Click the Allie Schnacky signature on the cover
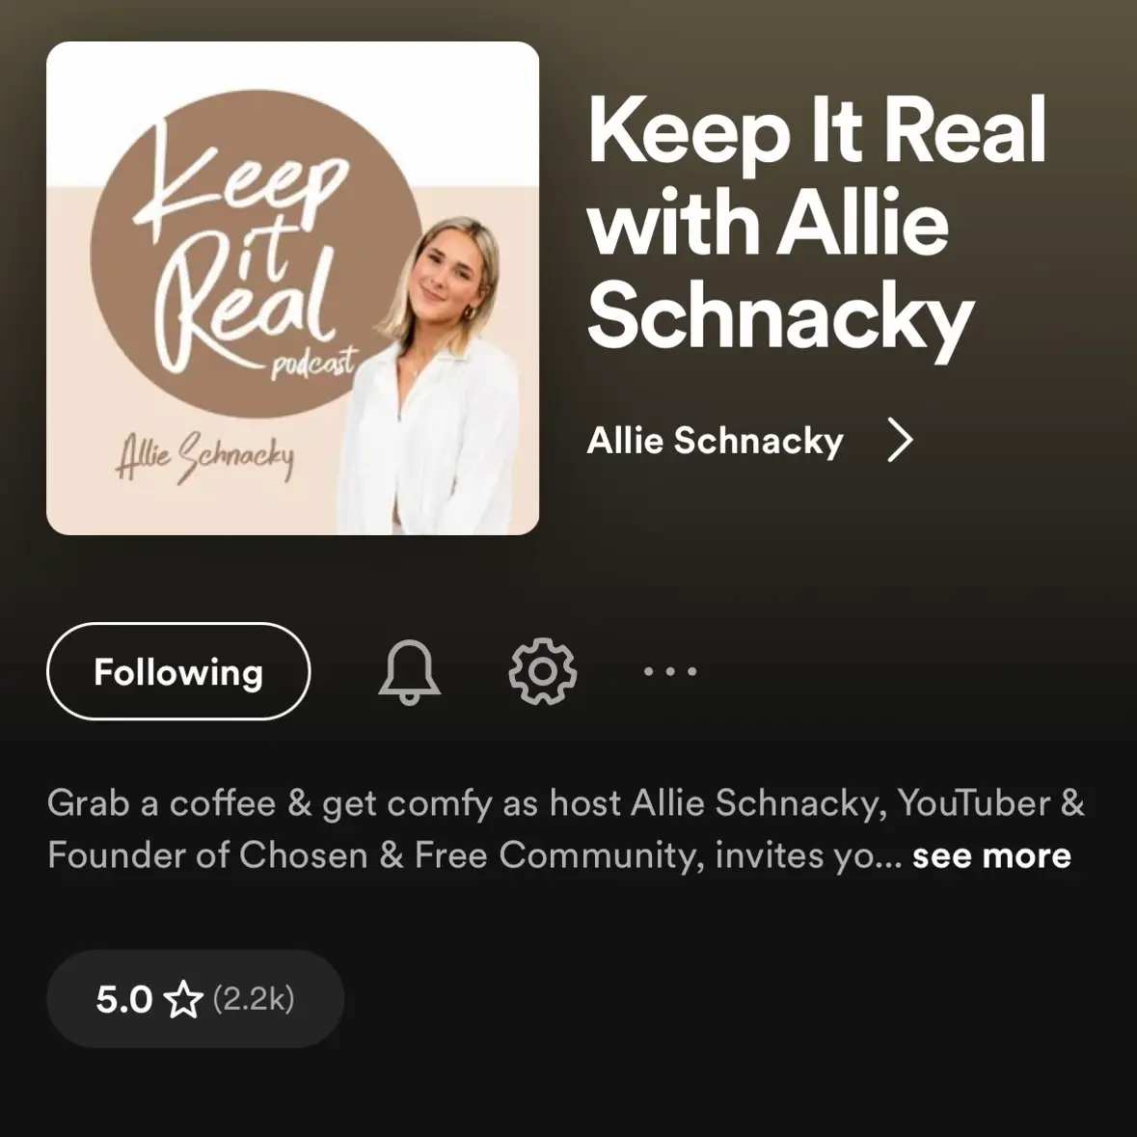Screen dimensions: 1137x1137 [205, 456]
